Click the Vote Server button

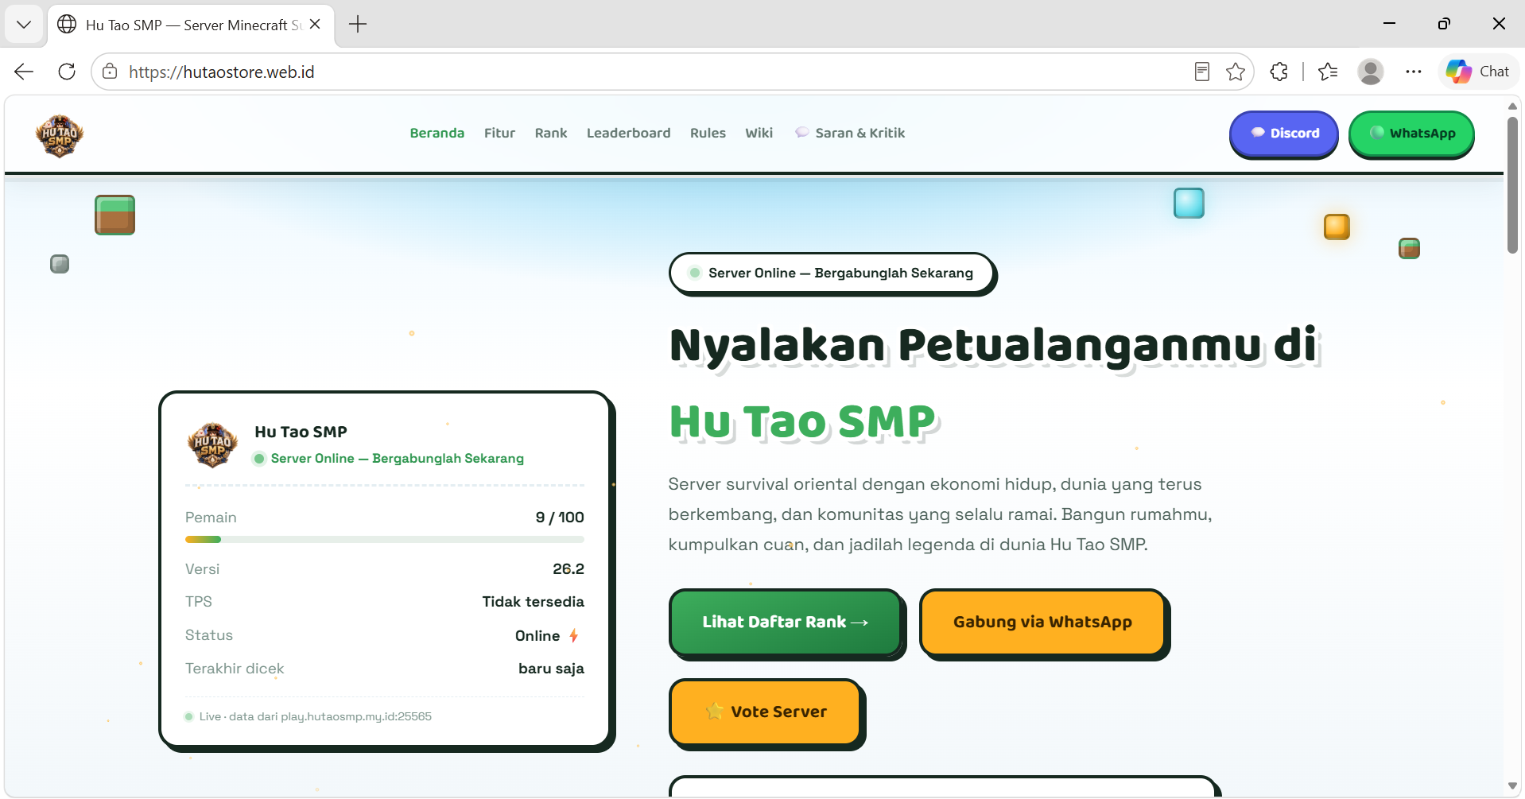[x=766, y=712]
